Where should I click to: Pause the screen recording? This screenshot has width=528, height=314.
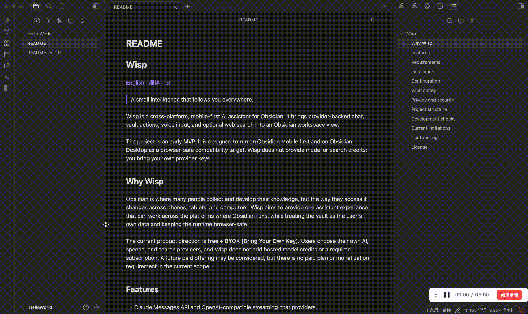click(x=447, y=295)
